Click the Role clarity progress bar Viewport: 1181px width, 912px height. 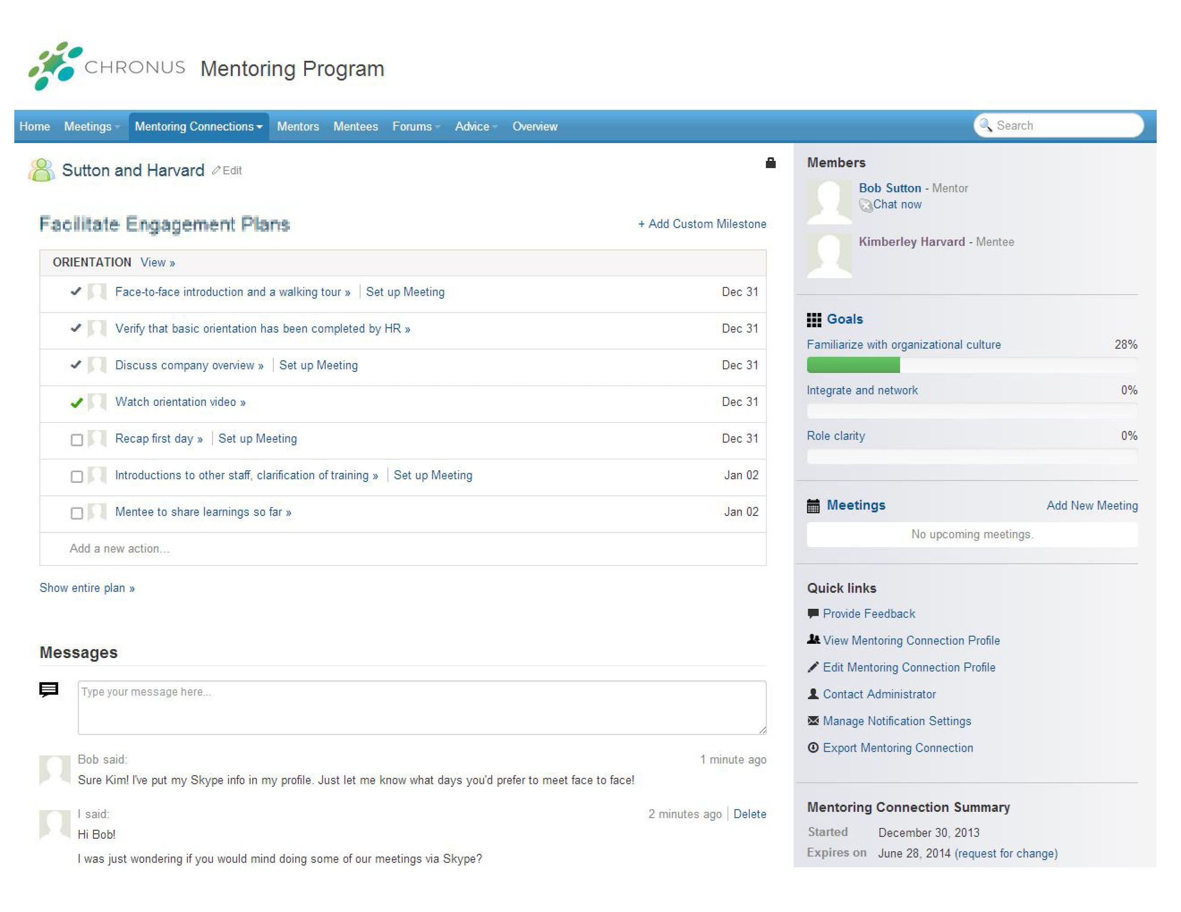click(972, 457)
